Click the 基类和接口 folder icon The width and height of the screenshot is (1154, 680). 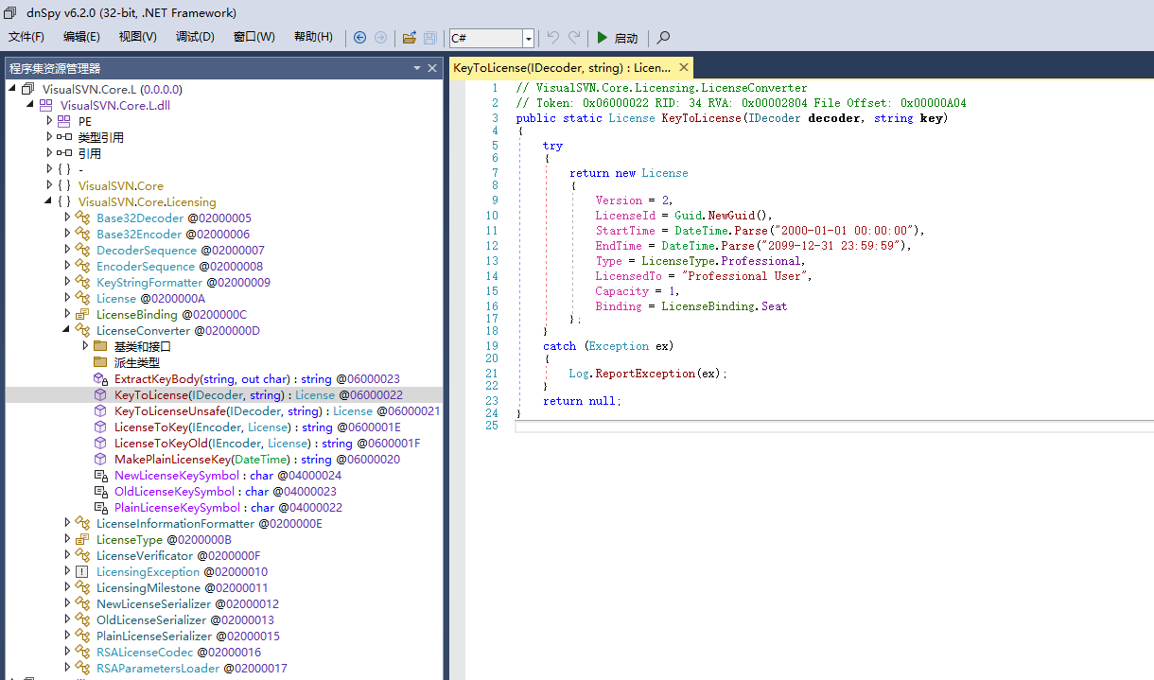click(x=99, y=346)
